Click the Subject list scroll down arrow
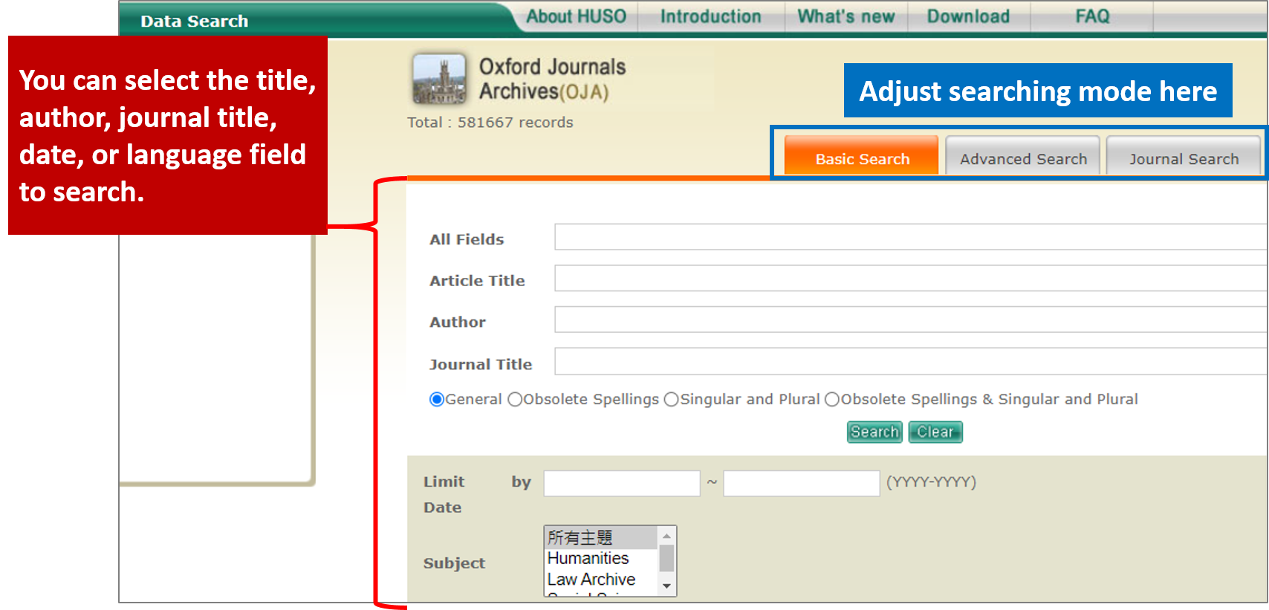 [x=666, y=586]
